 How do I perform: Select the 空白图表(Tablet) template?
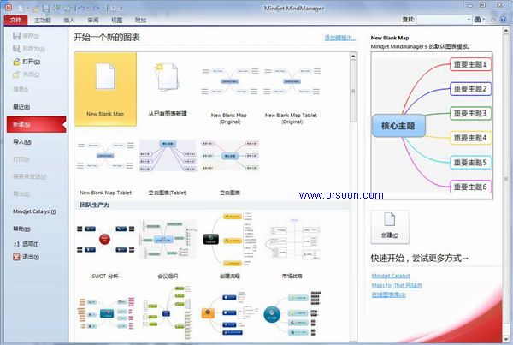[168, 167]
